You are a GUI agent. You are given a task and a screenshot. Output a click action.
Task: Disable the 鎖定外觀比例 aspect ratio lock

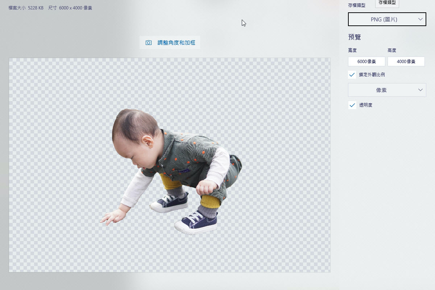352,75
